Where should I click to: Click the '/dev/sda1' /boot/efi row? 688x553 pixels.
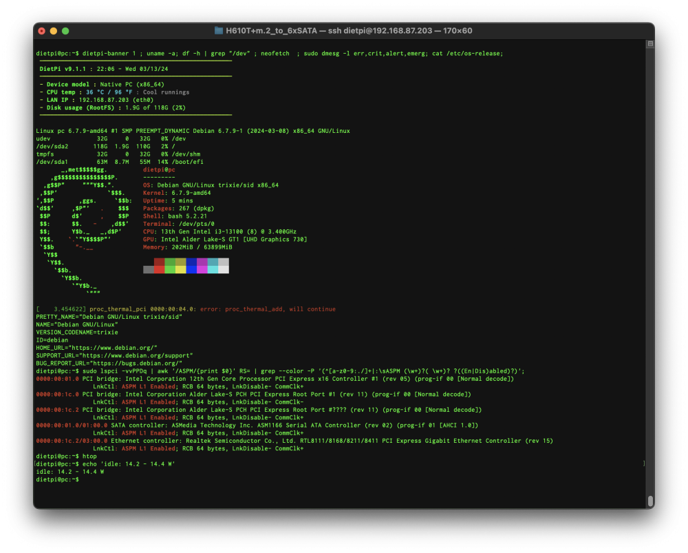pyautogui.click(x=120, y=162)
